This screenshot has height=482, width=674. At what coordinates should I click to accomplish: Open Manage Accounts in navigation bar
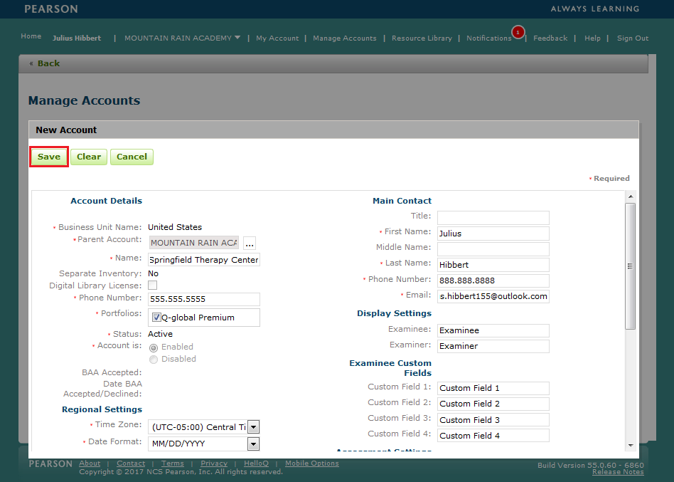tap(344, 38)
